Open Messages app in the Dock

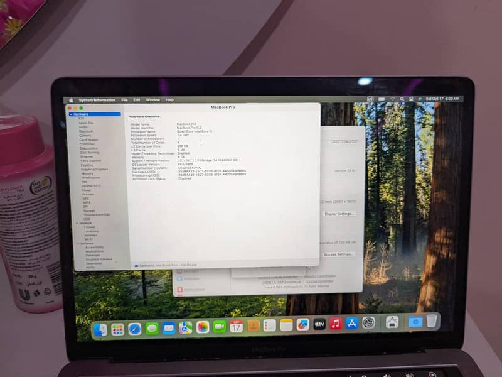[152, 329]
